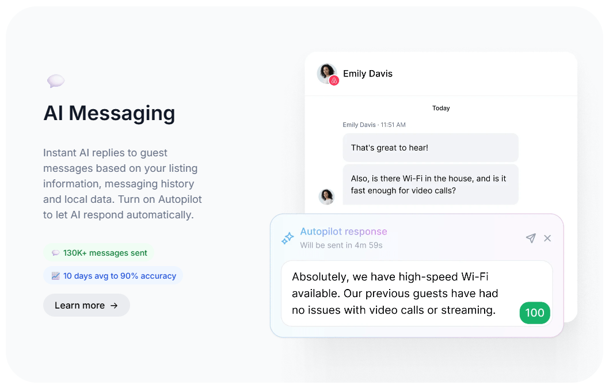Click the purple speech bubble icon above AI Messaging
The width and height of the screenshot is (609, 389).
[56, 81]
